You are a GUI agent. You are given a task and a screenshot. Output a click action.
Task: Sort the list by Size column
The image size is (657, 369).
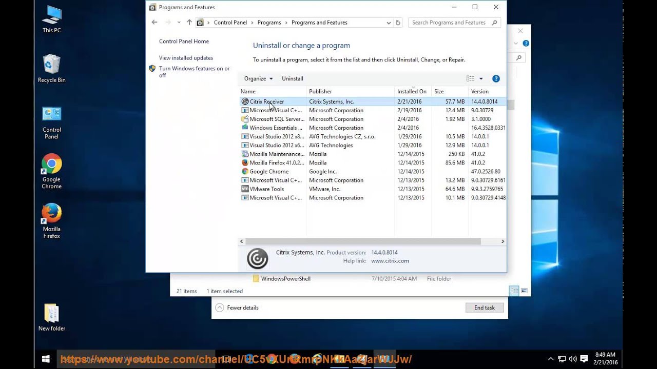pyautogui.click(x=450, y=91)
